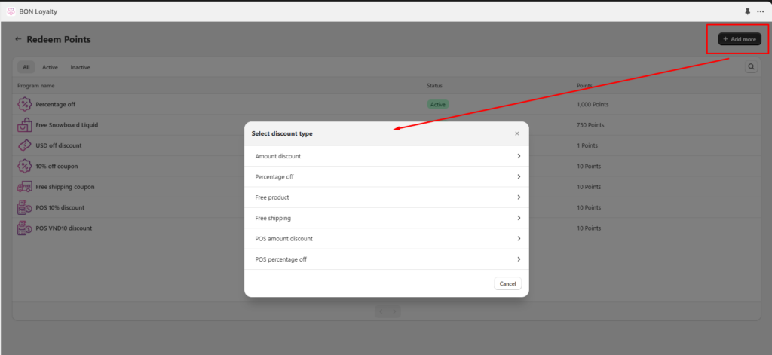Go back using the arrow beside Redeem Points
This screenshot has height=355, width=772.
18,39
